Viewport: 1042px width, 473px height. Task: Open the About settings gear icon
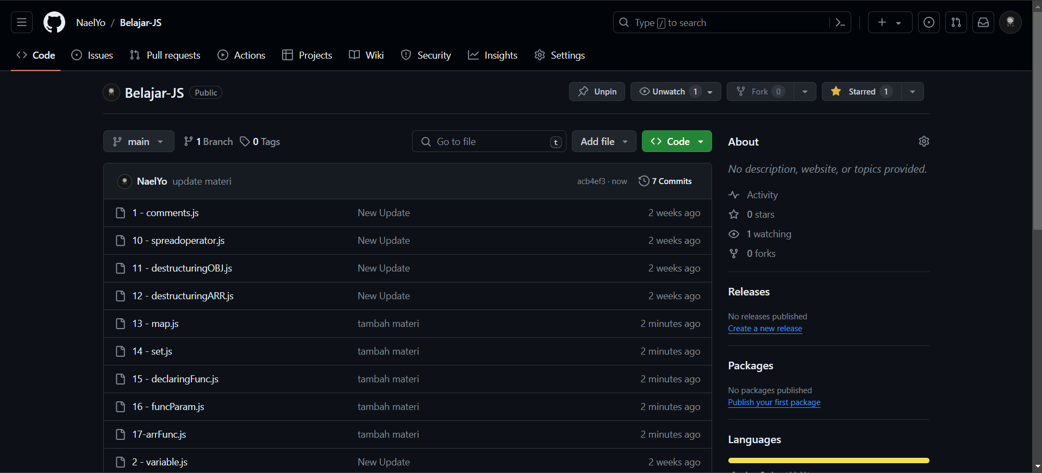pos(924,141)
